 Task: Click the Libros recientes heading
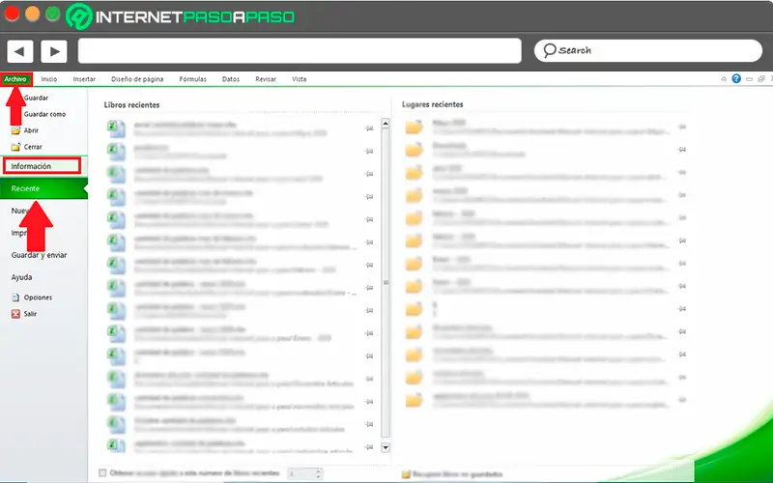131,105
